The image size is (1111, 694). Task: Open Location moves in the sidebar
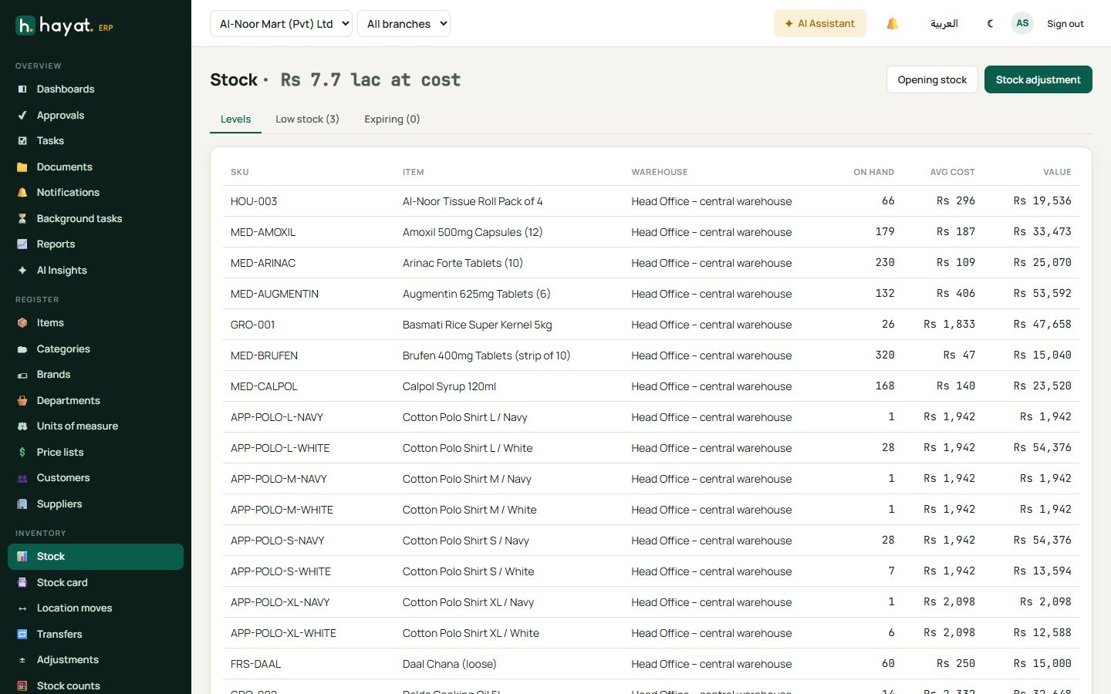tap(96, 608)
